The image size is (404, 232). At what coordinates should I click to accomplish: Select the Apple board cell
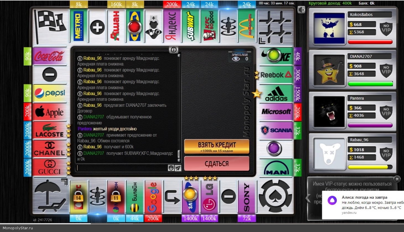point(49,112)
